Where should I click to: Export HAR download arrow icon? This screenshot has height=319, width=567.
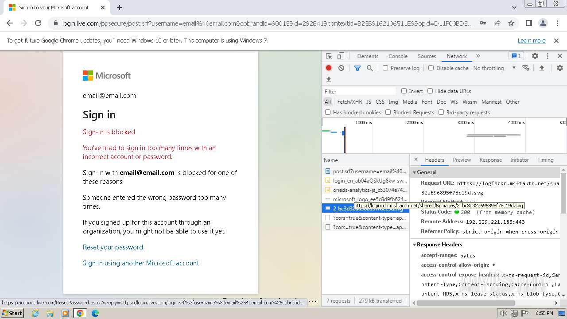click(329, 79)
